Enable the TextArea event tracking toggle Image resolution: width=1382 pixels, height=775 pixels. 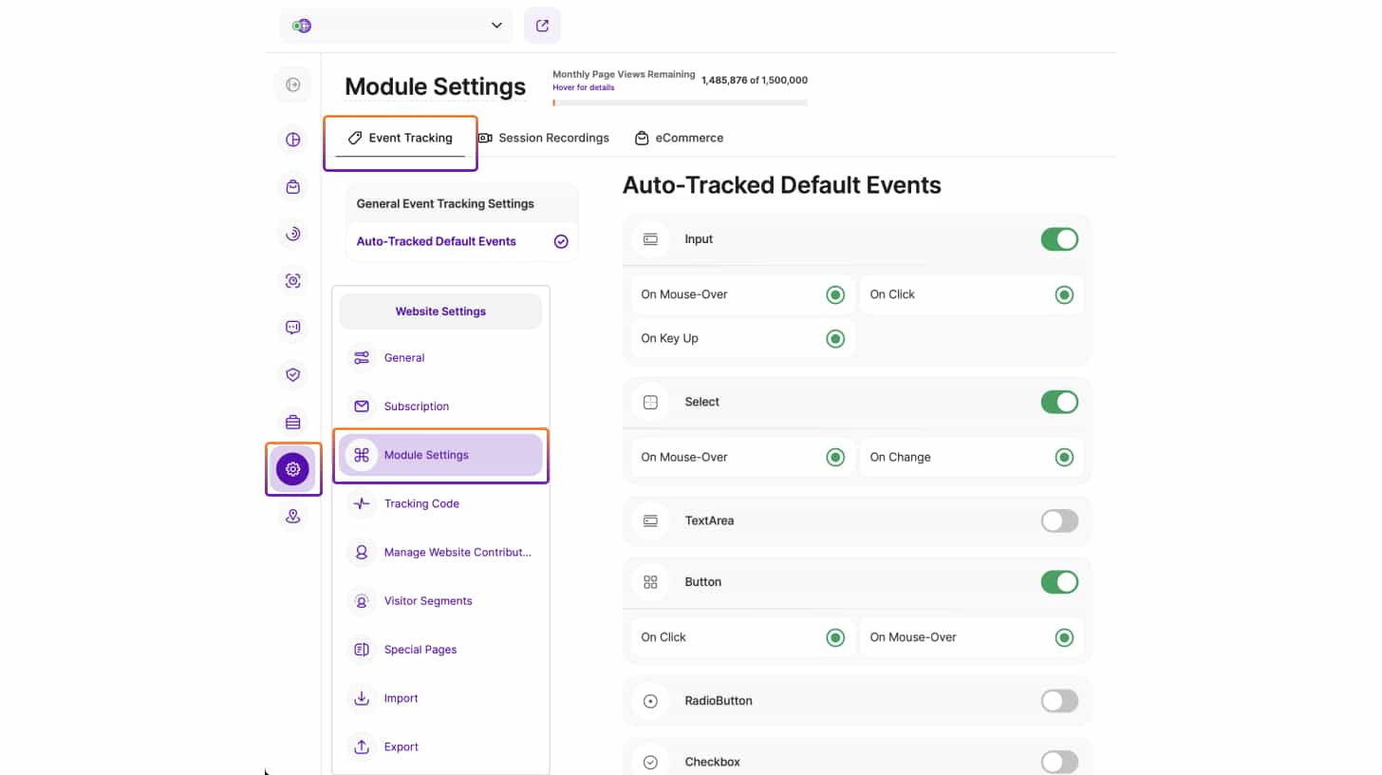(1059, 520)
